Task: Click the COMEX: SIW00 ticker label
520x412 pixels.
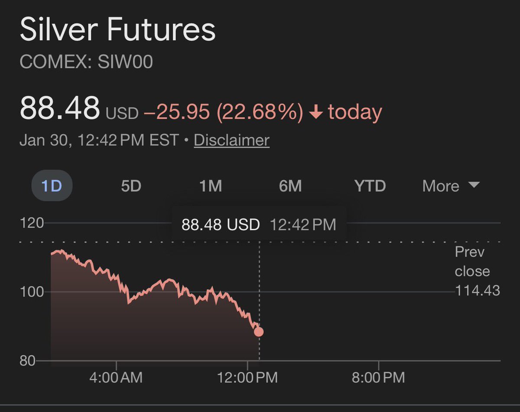Action: click(x=86, y=62)
